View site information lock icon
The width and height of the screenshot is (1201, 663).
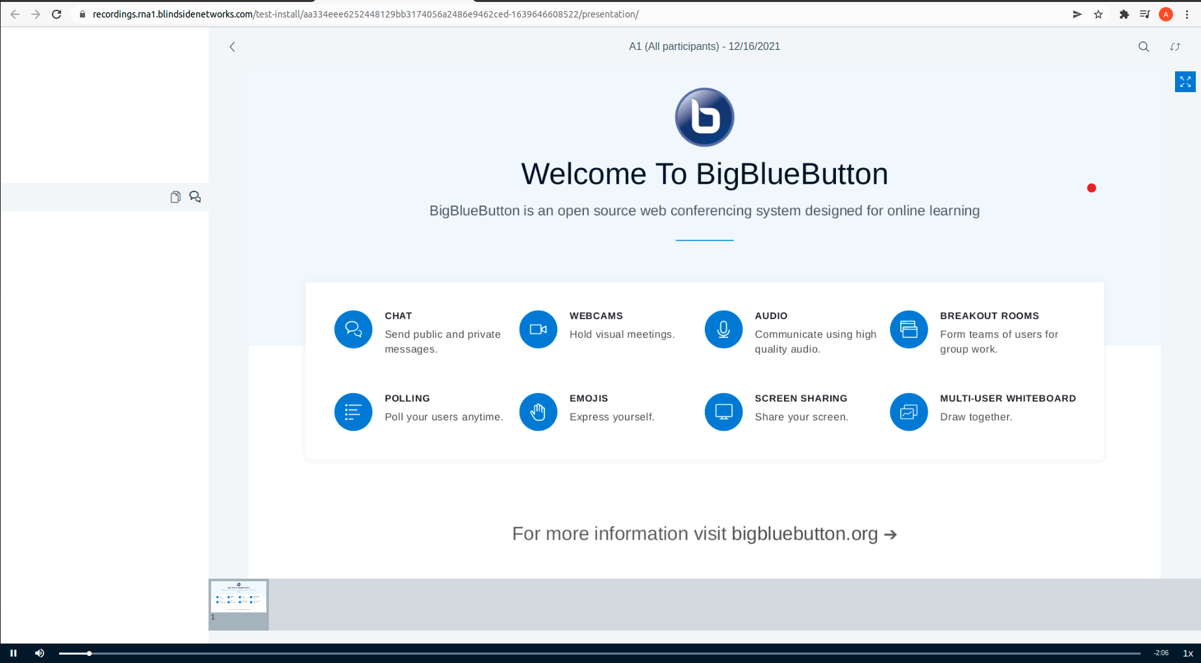click(82, 14)
